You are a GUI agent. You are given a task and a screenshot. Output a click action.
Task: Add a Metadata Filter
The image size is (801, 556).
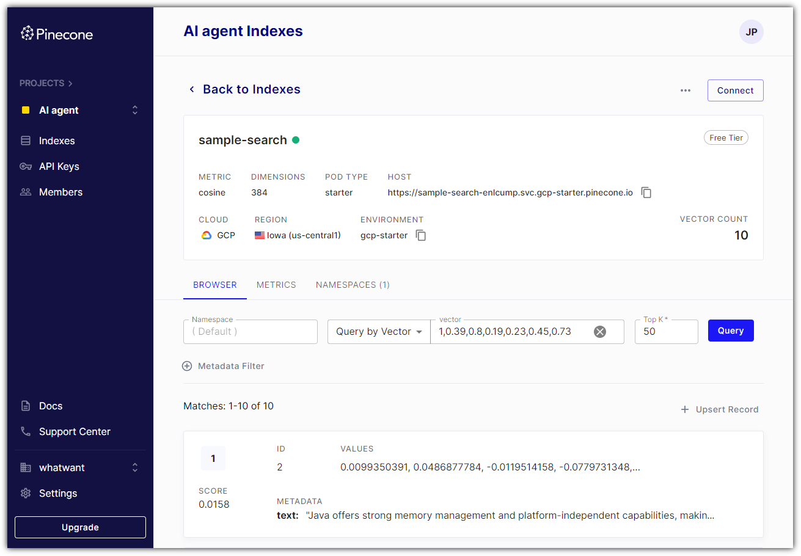pos(224,366)
